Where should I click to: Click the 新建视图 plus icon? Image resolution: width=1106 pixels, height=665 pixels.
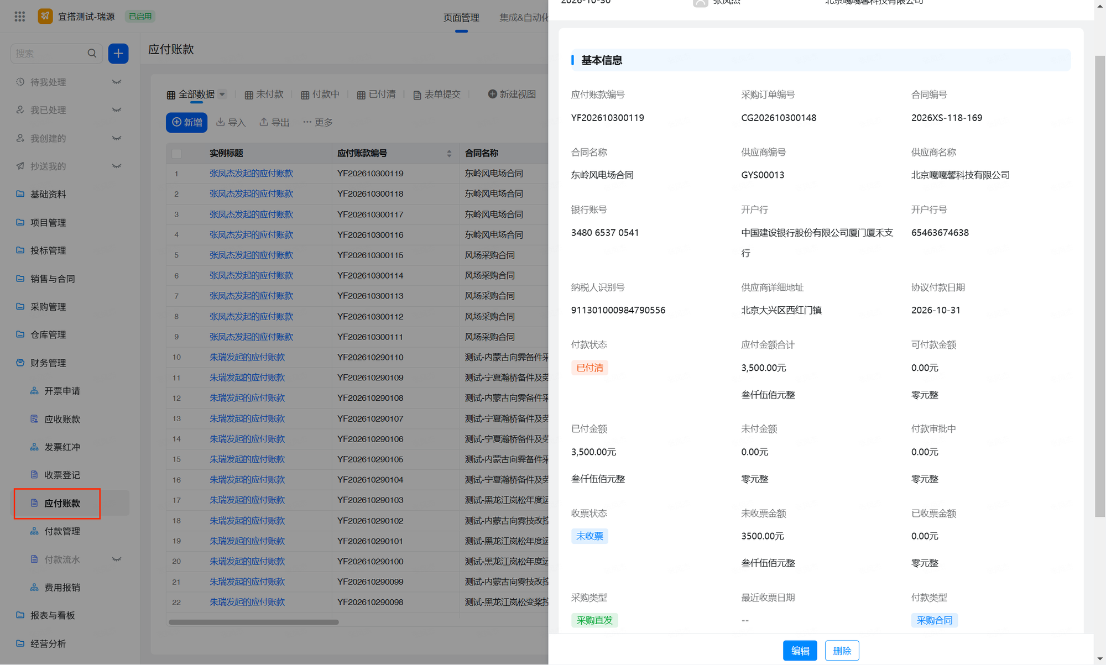492,94
